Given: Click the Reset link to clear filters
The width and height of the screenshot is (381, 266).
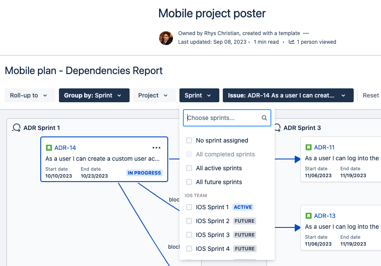Looking at the screenshot, I should click(x=371, y=95).
